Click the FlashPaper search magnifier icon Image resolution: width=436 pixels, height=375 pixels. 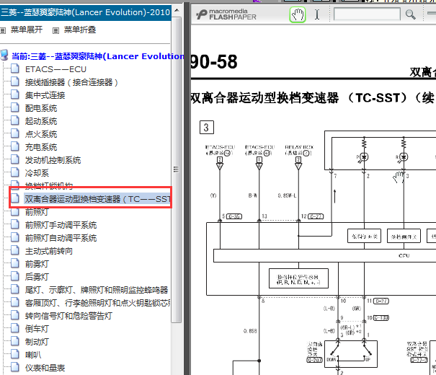(411, 14)
